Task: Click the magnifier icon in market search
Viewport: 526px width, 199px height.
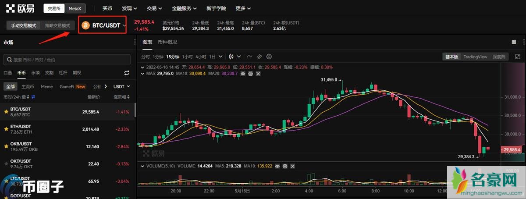Action: click(x=9, y=60)
